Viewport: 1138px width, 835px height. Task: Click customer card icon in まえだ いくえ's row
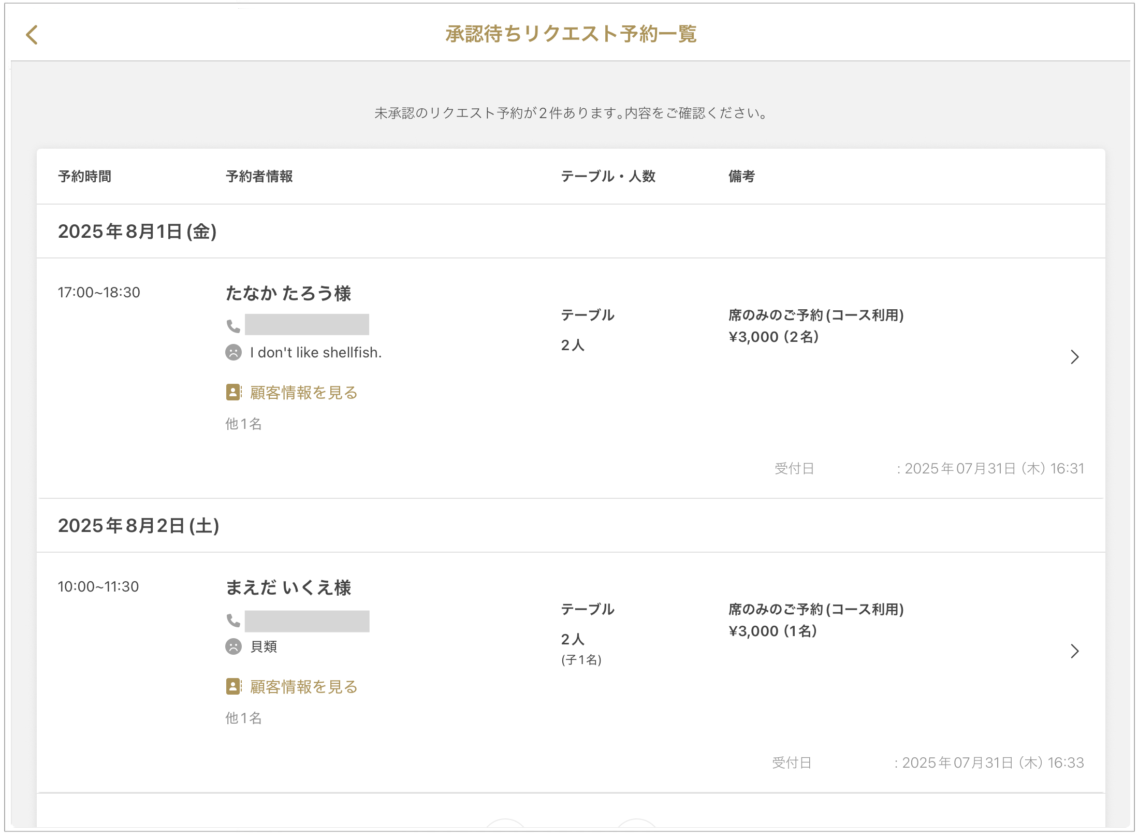pyautogui.click(x=234, y=686)
